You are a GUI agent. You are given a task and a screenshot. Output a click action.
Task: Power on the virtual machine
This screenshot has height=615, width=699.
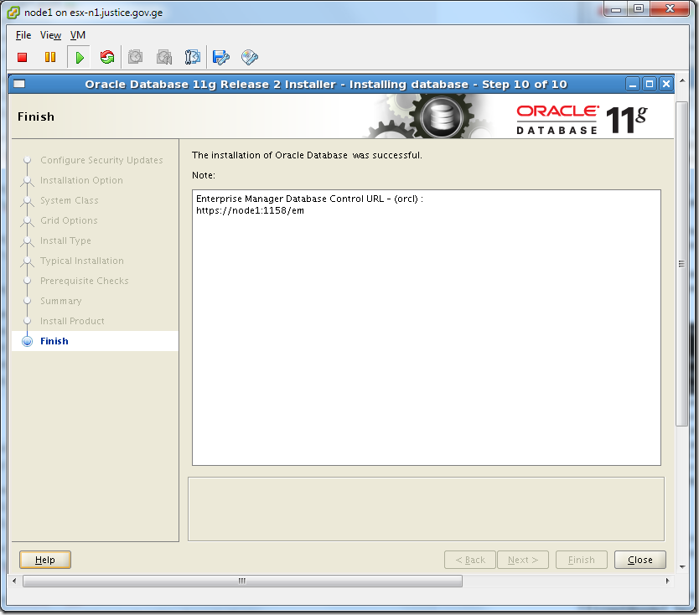tap(78, 57)
